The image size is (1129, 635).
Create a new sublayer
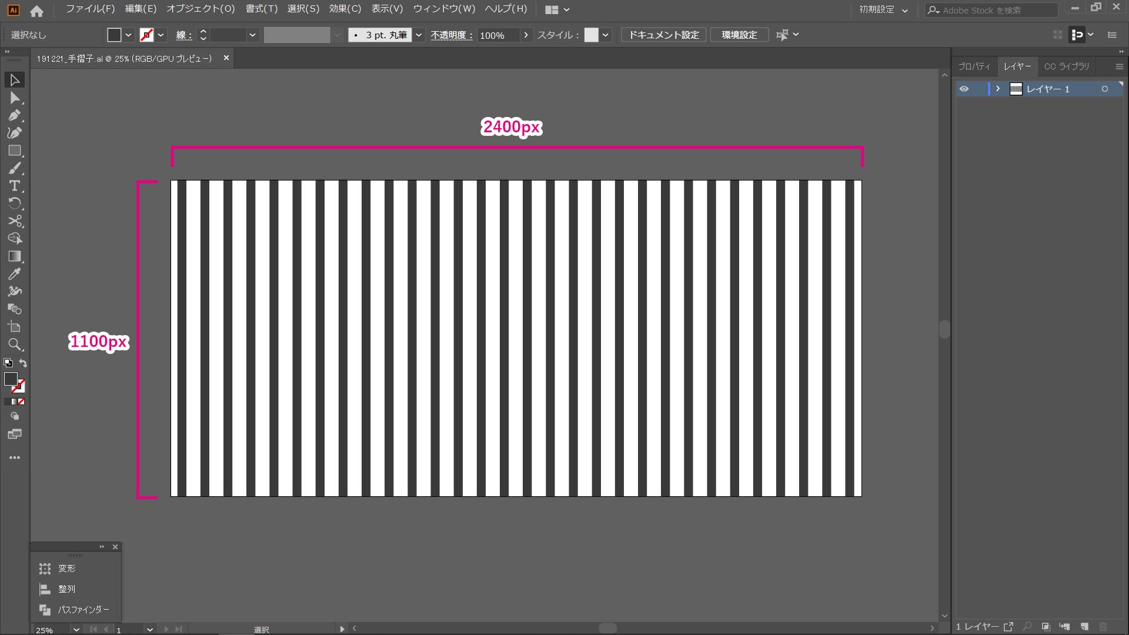pos(1065,627)
